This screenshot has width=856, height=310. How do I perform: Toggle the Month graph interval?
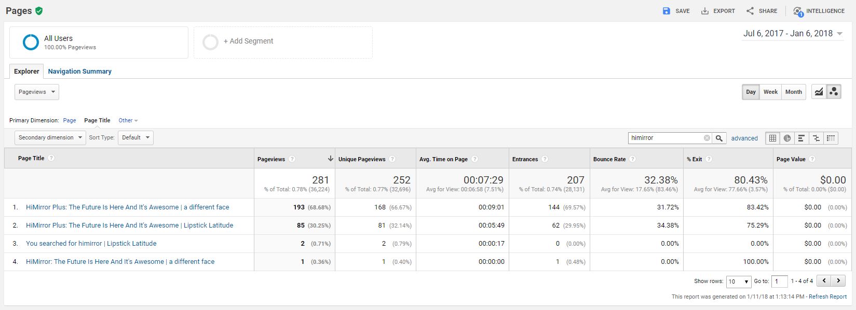[x=793, y=92]
